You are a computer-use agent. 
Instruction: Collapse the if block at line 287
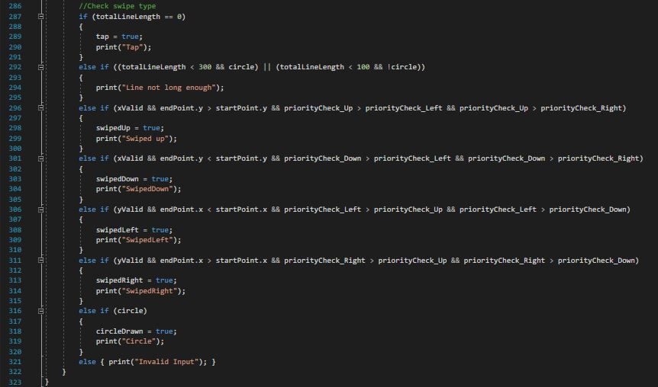pyautogui.click(x=40, y=16)
